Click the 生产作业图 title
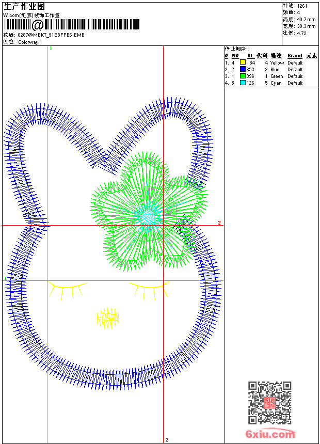 point(24,6)
